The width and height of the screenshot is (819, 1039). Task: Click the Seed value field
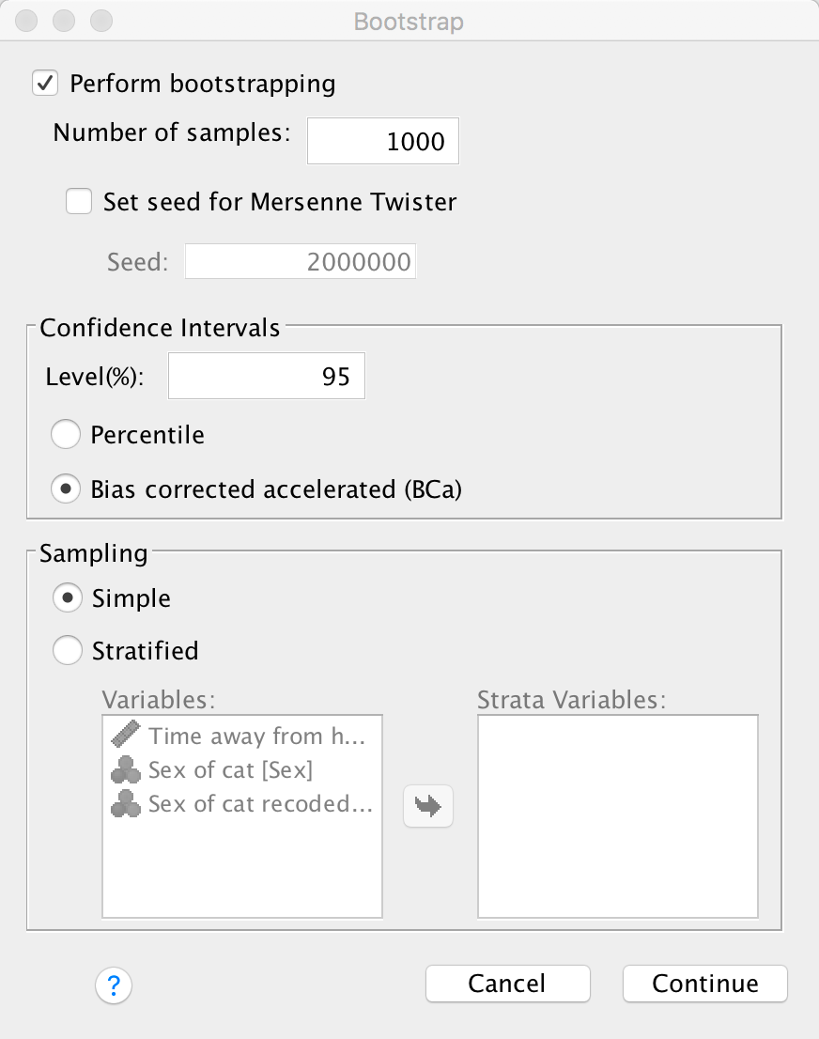tap(301, 262)
